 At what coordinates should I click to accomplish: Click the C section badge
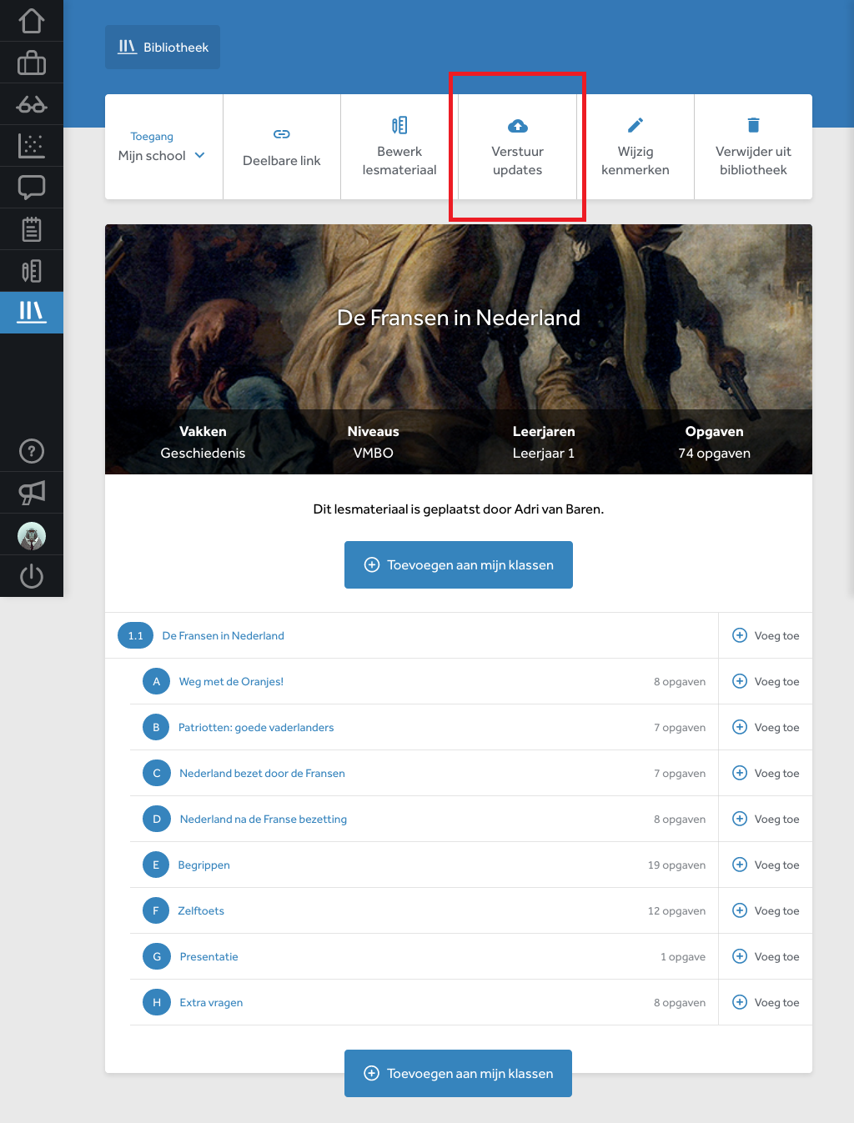pos(156,774)
